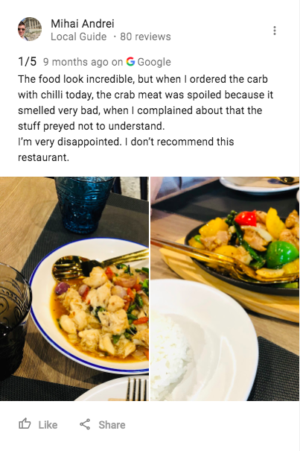Viewport: 300px width, 451px height.
Task: Click the Google source text link
Action: click(x=154, y=62)
